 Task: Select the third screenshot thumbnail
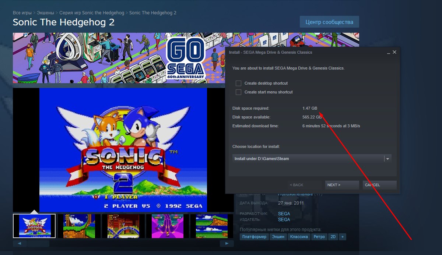click(123, 226)
